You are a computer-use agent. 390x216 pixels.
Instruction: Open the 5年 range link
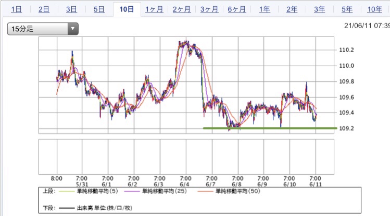click(x=347, y=9)
